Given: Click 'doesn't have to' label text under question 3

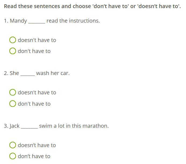Looking at the screenshot, I should click(37, 145).
